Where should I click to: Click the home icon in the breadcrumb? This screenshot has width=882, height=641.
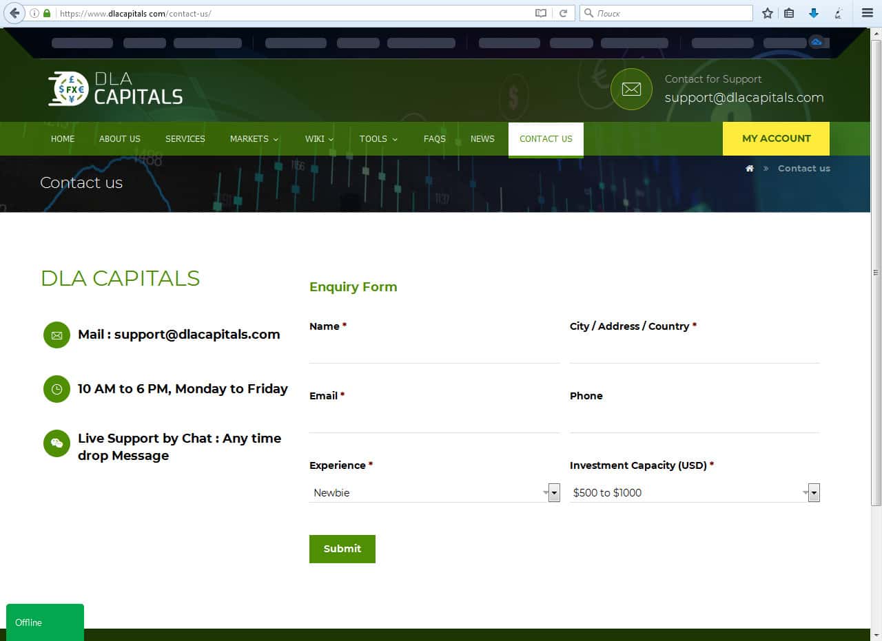[x=750, y=169]
